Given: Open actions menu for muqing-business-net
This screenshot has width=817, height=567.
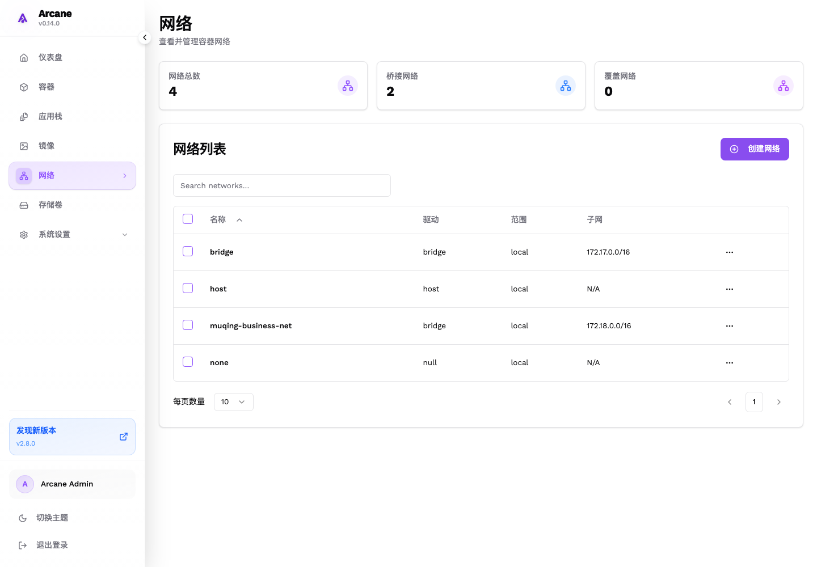Looking at the screenshot, I should click(x=730, y=326).
